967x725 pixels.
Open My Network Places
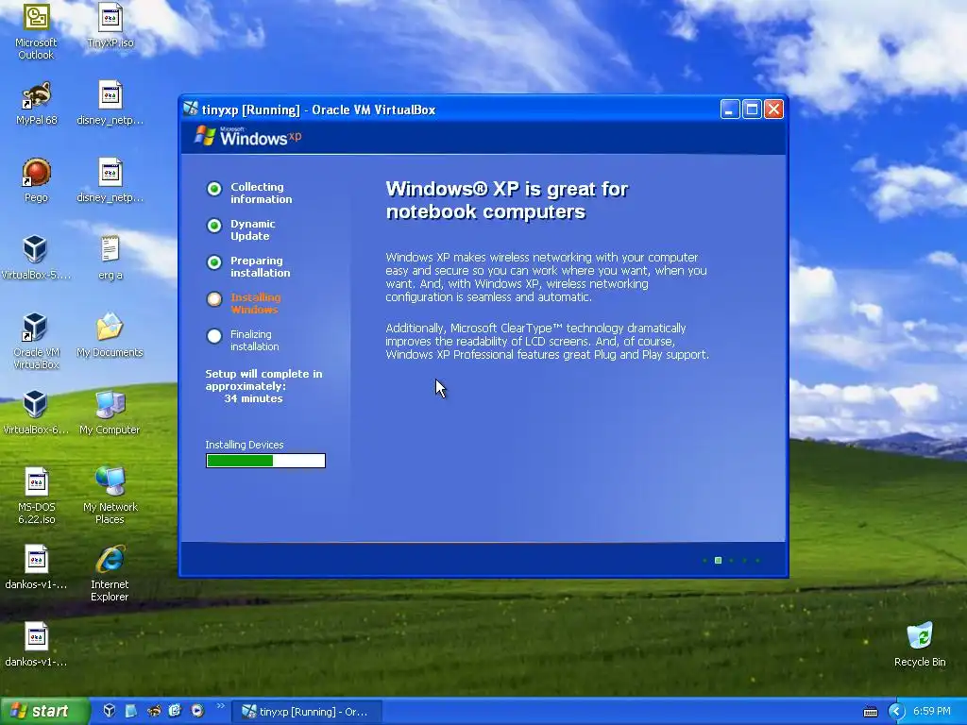tap(110, 496)
